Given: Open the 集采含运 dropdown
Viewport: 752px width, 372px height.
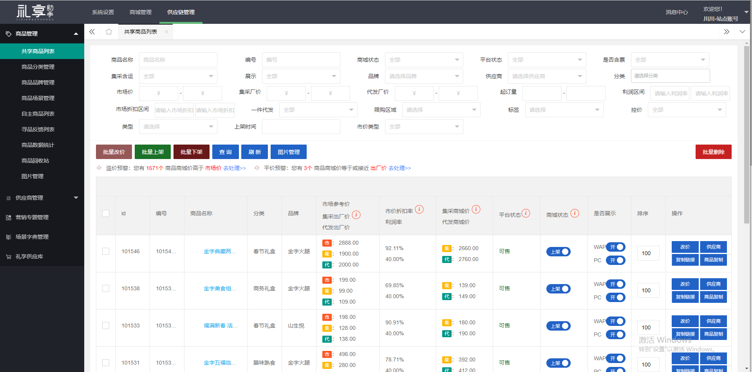Looking at the screenshot, I should click(x=178, y=76).
